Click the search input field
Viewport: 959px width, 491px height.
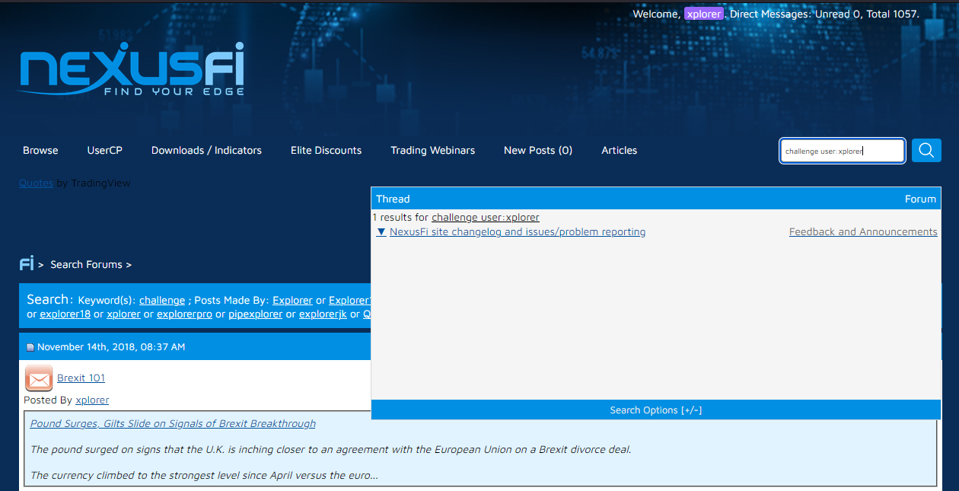click(x=843, y=151)
